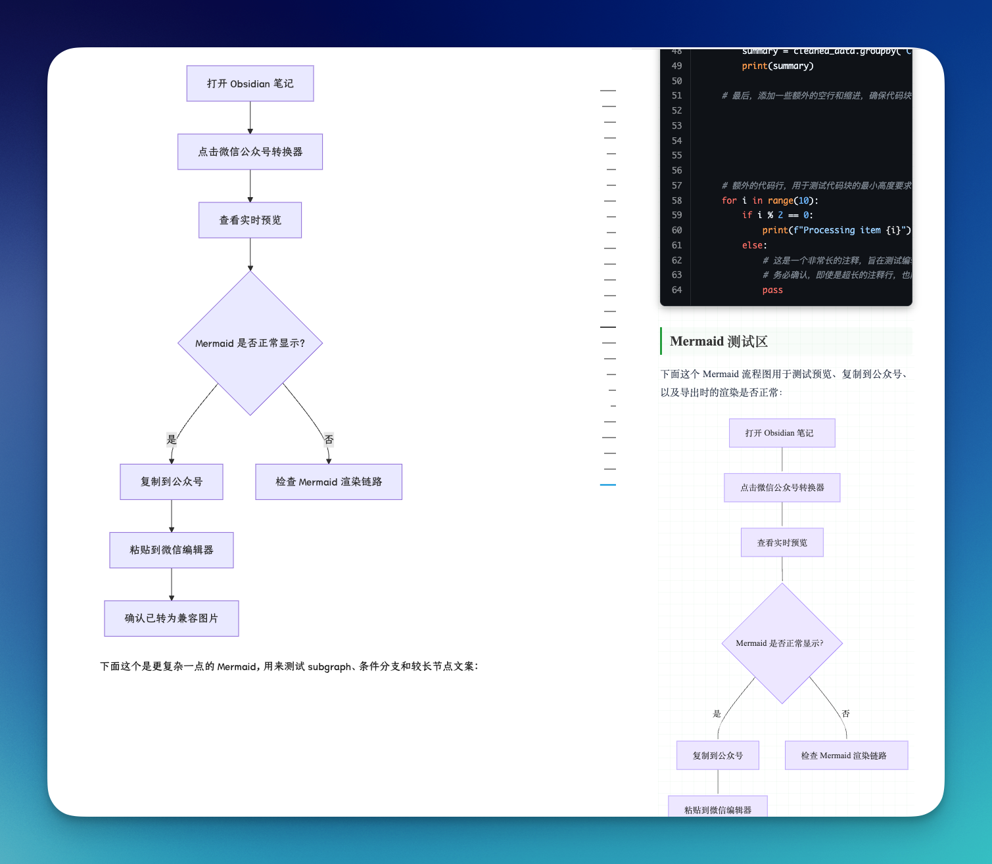The width and height of the screenshot is (992, 864).
Task: Click line number 61 in code gutter
Action: pyautogui.click(x=676, y=245)
